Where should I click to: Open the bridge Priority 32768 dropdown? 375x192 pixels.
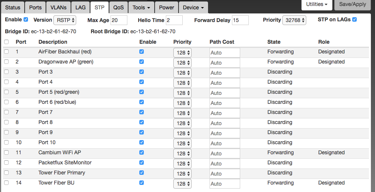click(x=294, y=20)
